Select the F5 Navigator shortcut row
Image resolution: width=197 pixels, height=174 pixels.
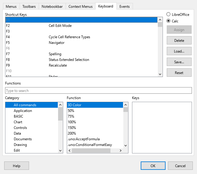pyautogui.click(x=81, y=43)
